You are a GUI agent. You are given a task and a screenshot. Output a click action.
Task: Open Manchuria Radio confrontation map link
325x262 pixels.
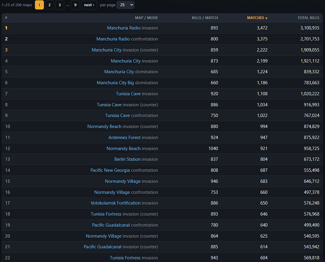(x=113, y=39)
